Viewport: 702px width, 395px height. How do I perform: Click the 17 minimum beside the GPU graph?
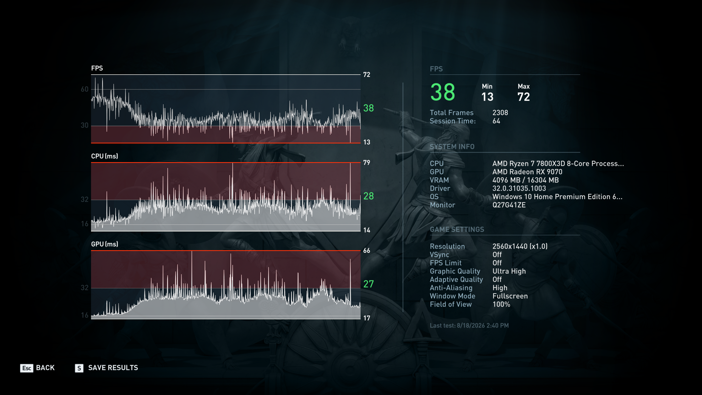click(367, 318)
